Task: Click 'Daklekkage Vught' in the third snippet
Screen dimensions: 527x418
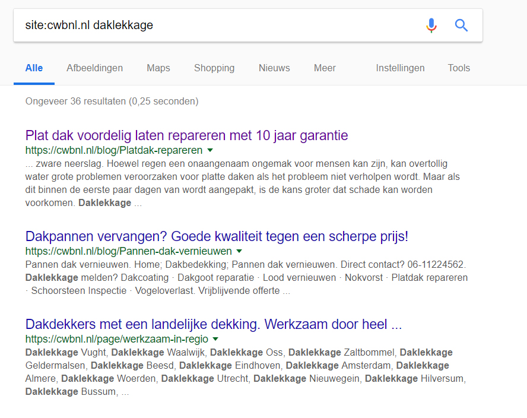Action: [x=65, y=353]
